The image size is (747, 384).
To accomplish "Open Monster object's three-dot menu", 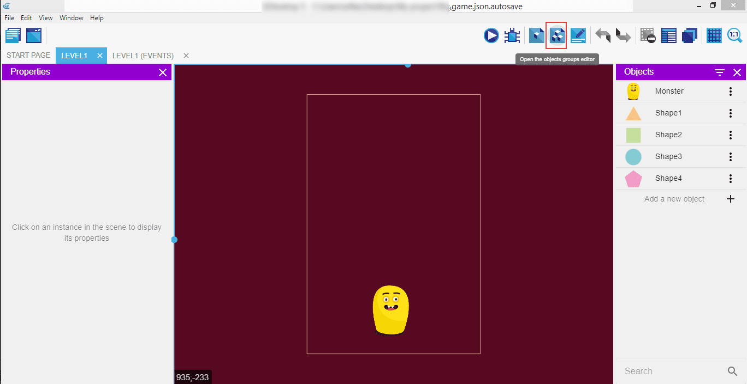I will [x=731, y=92].
